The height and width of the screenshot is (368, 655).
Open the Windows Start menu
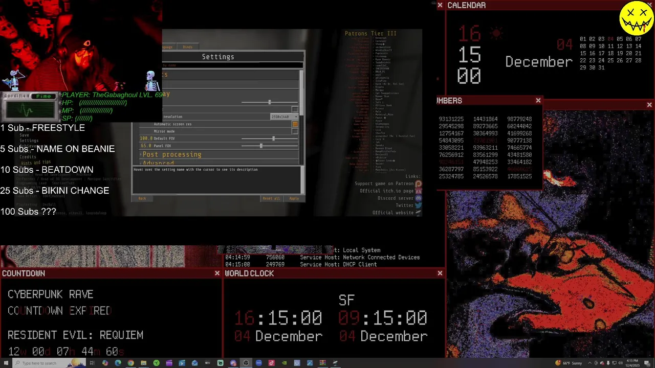point(6,363)
